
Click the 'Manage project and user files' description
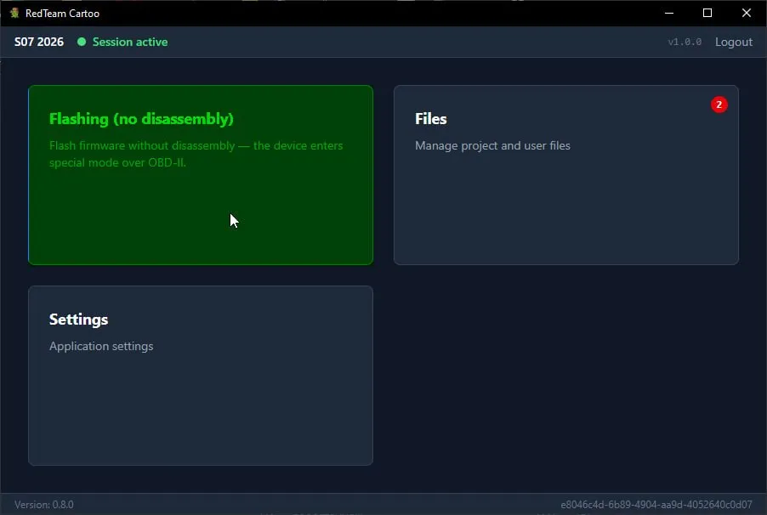tap(492, 145)
